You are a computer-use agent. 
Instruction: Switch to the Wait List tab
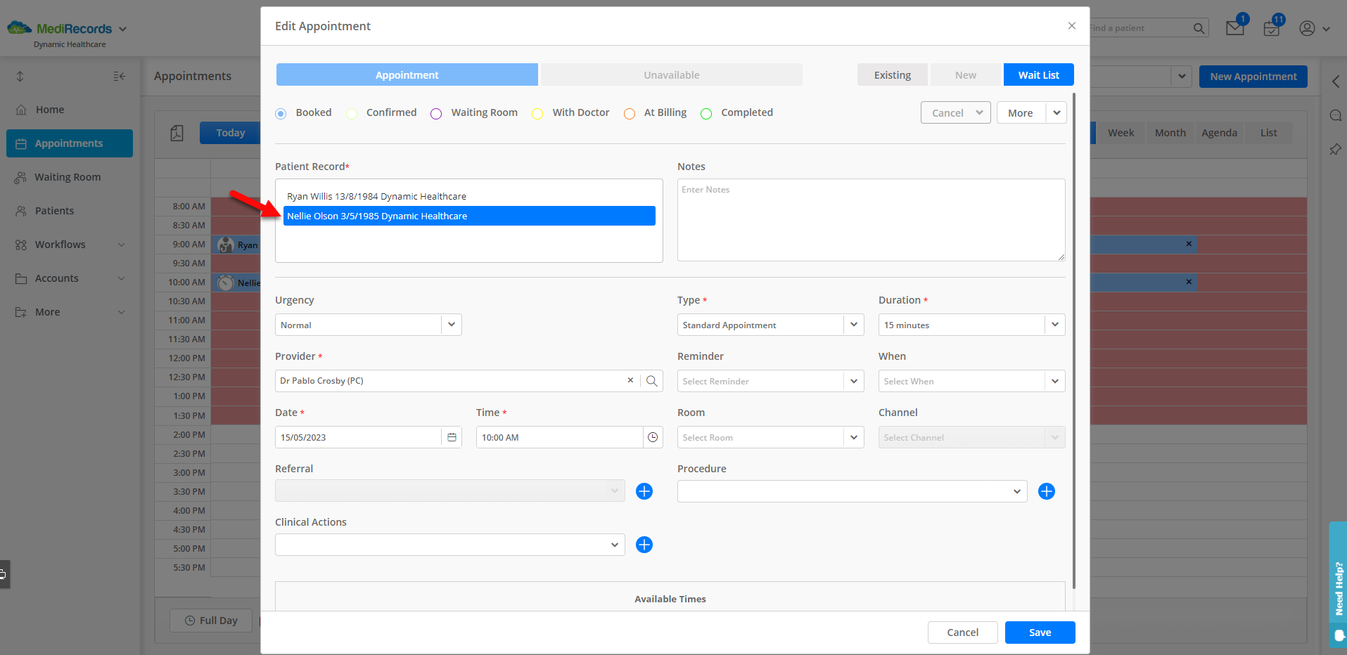[1038, 74]
